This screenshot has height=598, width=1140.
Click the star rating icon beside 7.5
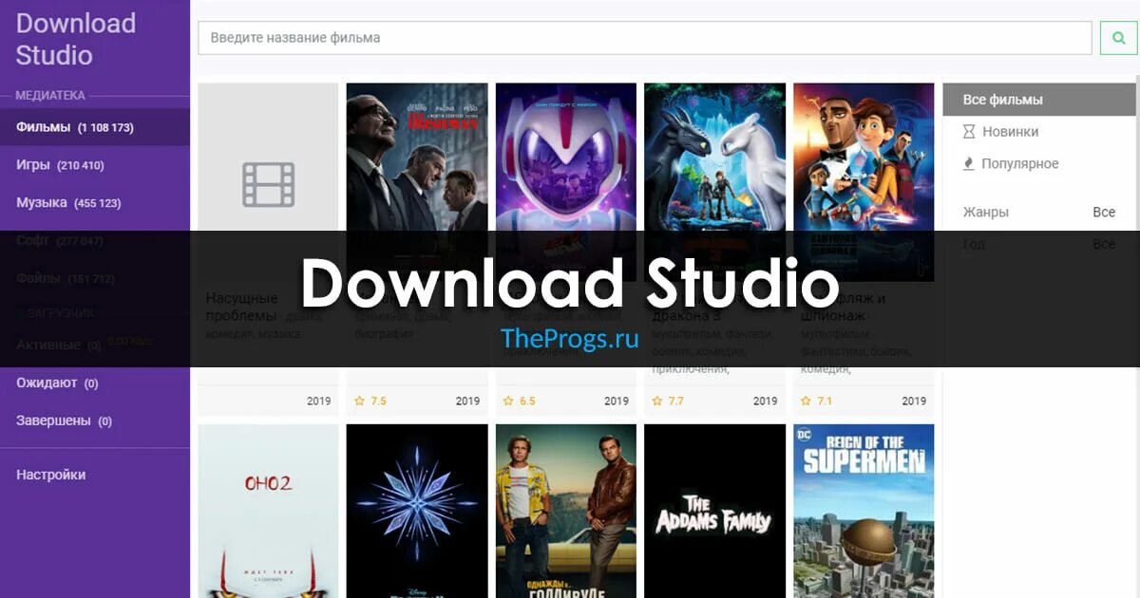tap(359, 402)
